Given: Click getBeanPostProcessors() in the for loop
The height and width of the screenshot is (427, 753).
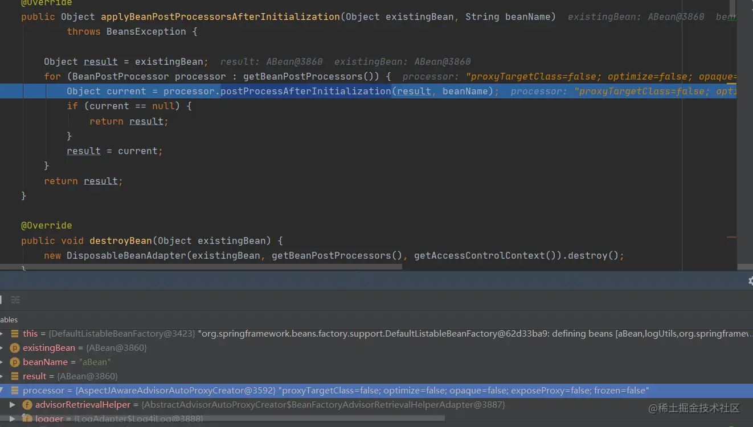Looking at the screenshot, I should (x=311, y=76).
